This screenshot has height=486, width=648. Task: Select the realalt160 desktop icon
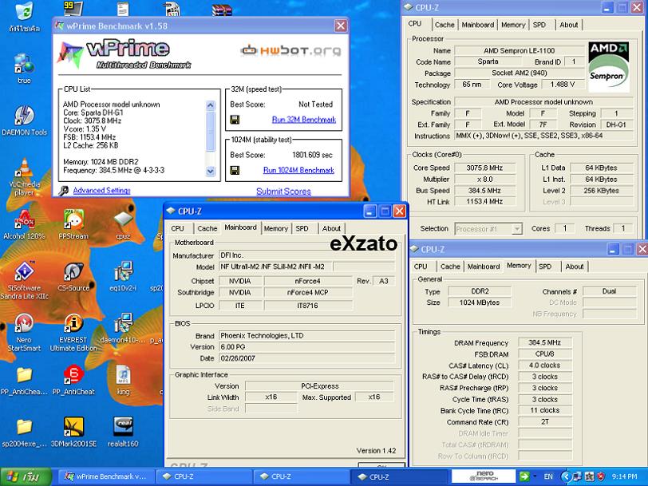pyautogui.click(x=123, y=427)
